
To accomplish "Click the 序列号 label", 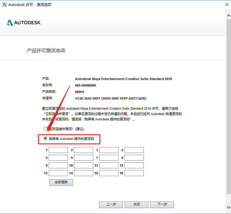I will [x=47, y=85].
